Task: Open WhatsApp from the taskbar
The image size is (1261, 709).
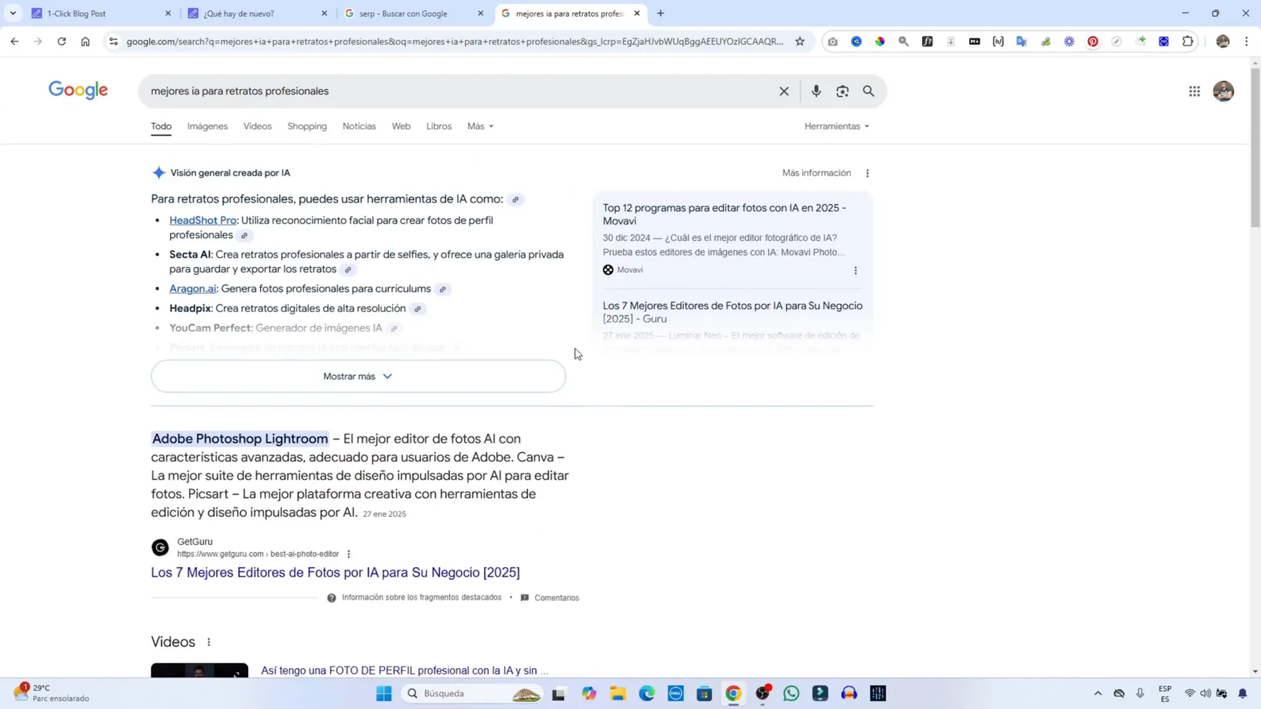Action: tap(790, 693)
